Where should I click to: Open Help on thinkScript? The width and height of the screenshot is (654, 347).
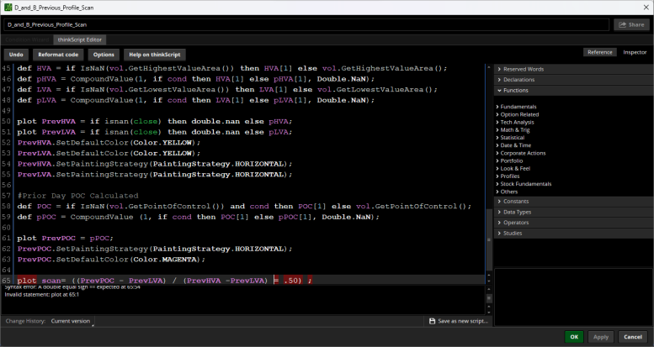154,54
